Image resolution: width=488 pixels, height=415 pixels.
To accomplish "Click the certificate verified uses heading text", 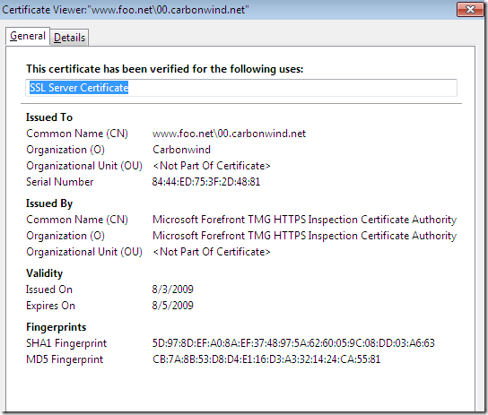I will tap(165, 69).
